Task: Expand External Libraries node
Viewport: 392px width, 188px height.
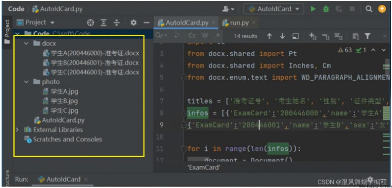Action: (17, 130)
